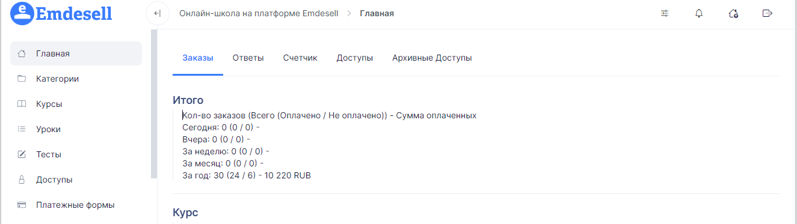Open Курсы in the sidebar

tap(76, 104)
